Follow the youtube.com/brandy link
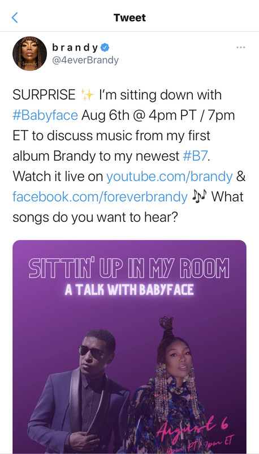259x454 pixels. tap(170, 176)
